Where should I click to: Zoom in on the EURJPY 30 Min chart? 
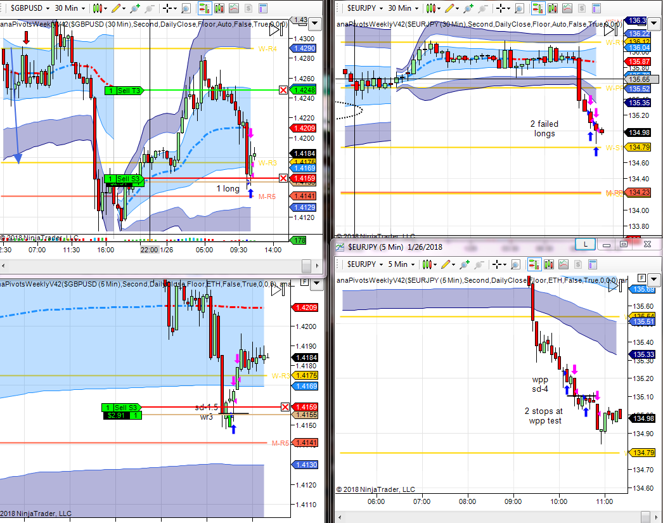[468, 8]
